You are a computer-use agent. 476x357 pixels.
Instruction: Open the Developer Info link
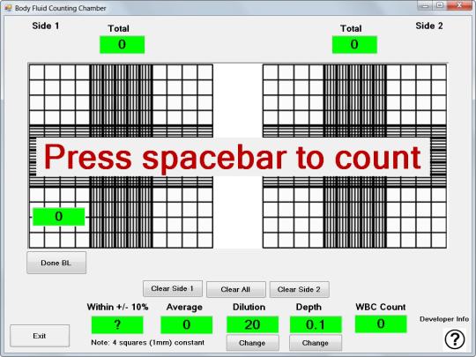coord(444,319)
